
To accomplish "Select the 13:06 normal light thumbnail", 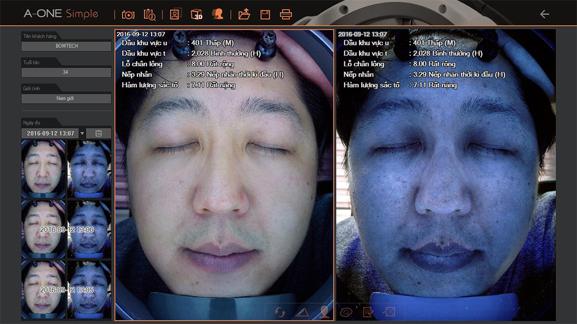I will click(x=44, y=229).
